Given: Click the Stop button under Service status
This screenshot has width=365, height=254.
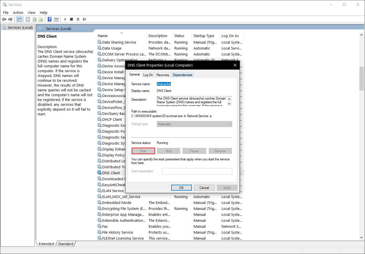Looking at the screenshot, I should 169,151.
